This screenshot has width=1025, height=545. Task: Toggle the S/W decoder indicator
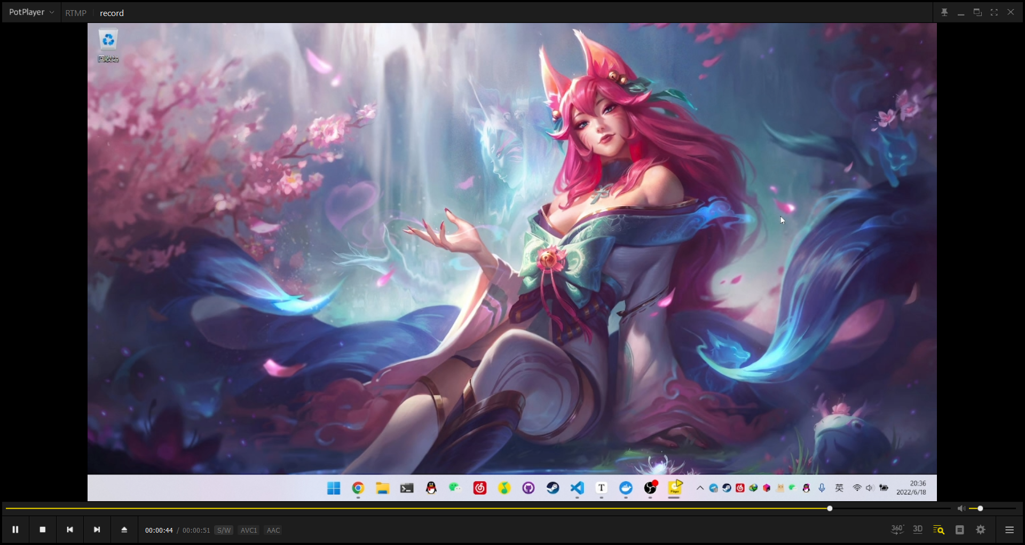pyautogui.click(x=224, y=530)
